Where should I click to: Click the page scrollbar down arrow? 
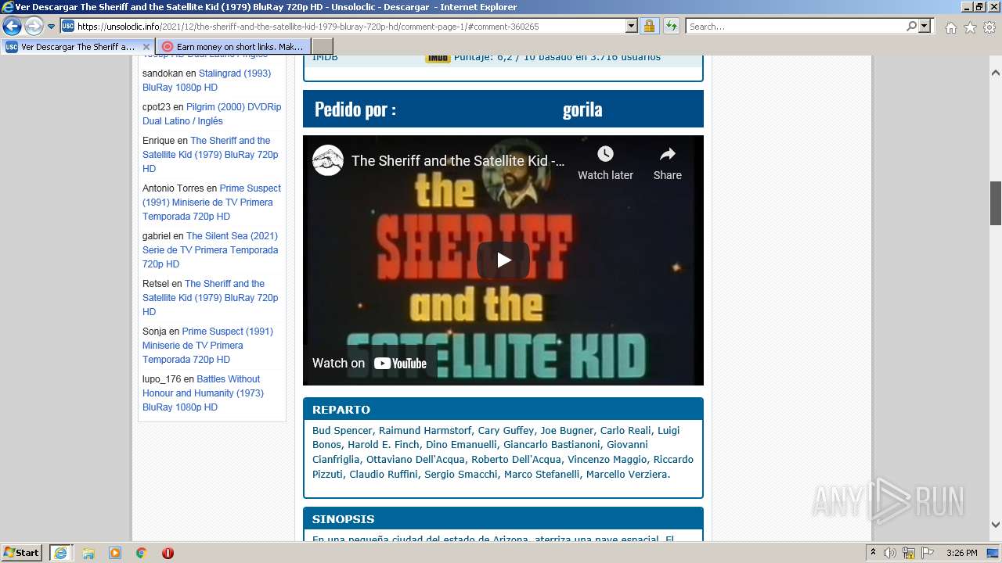point(996,525)
